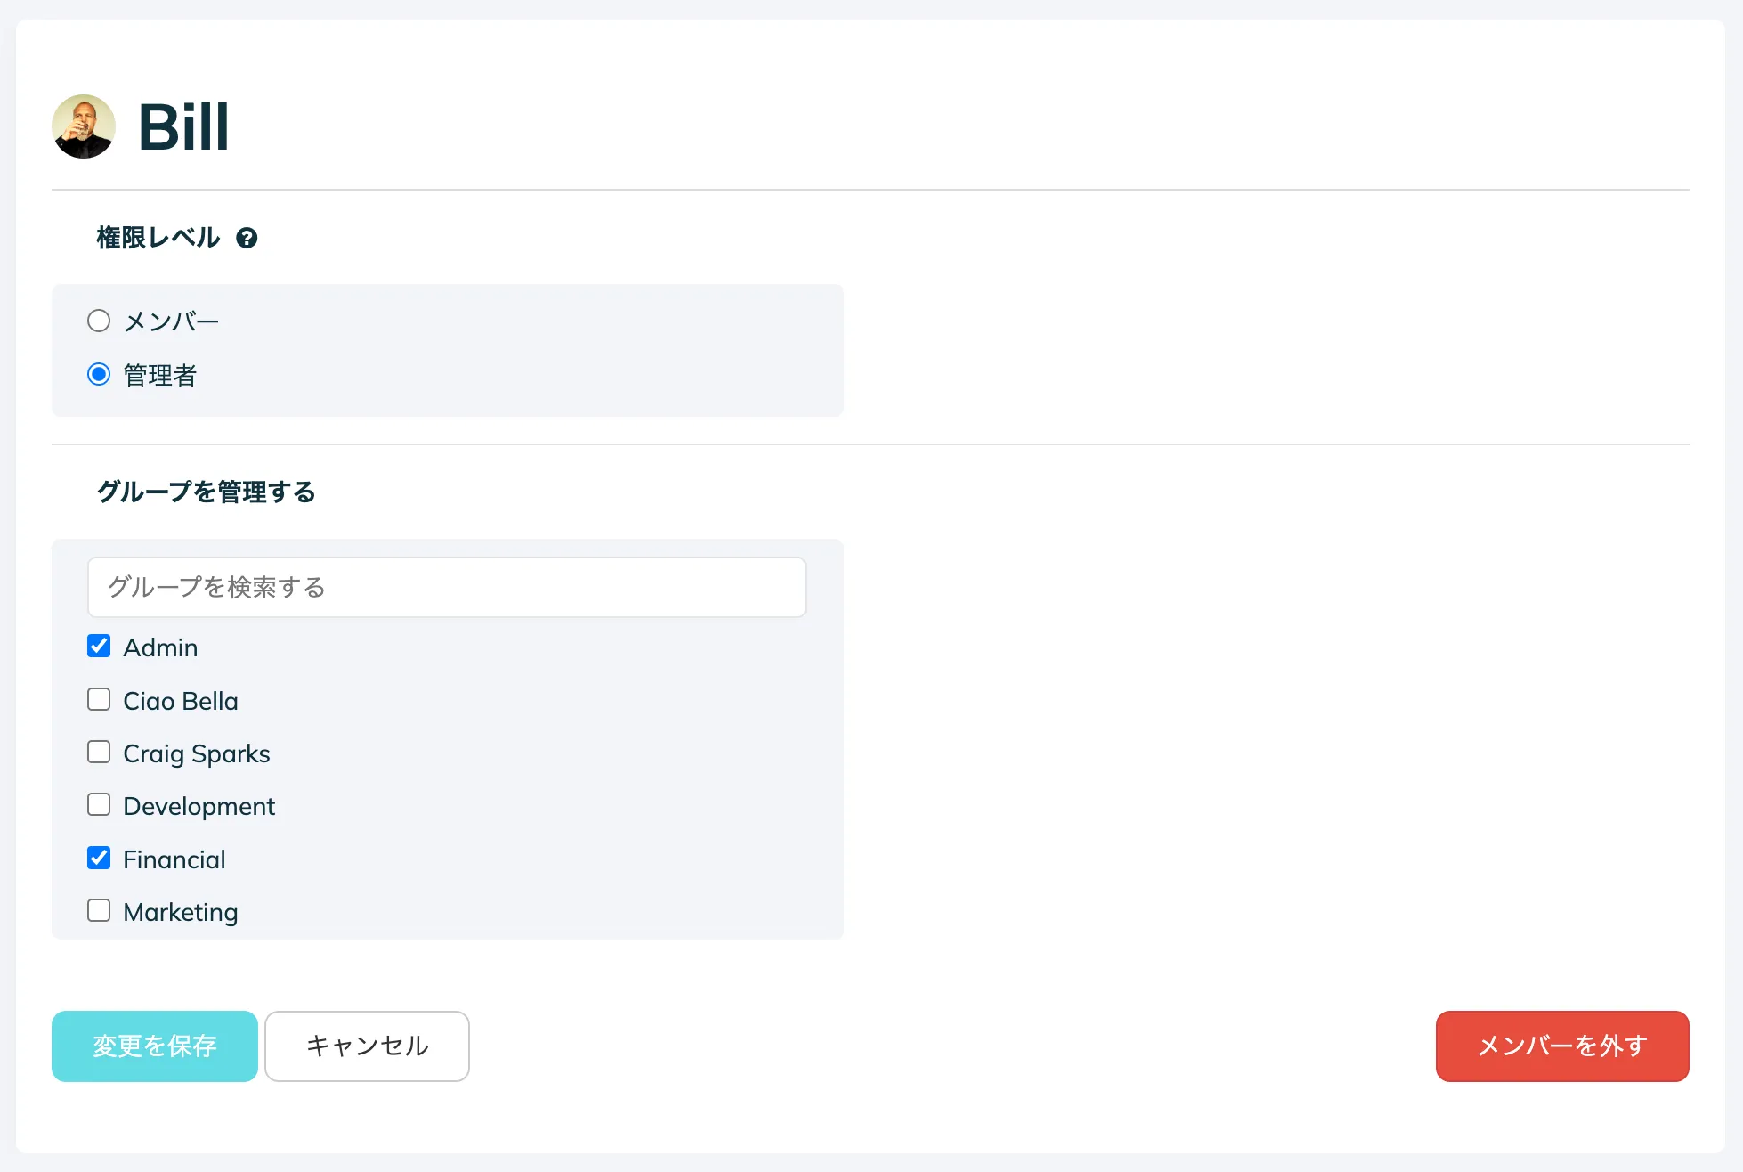Click the help icon beside 権限レベル
The width and height of the screenshot is (1743, 1172).
247,238
